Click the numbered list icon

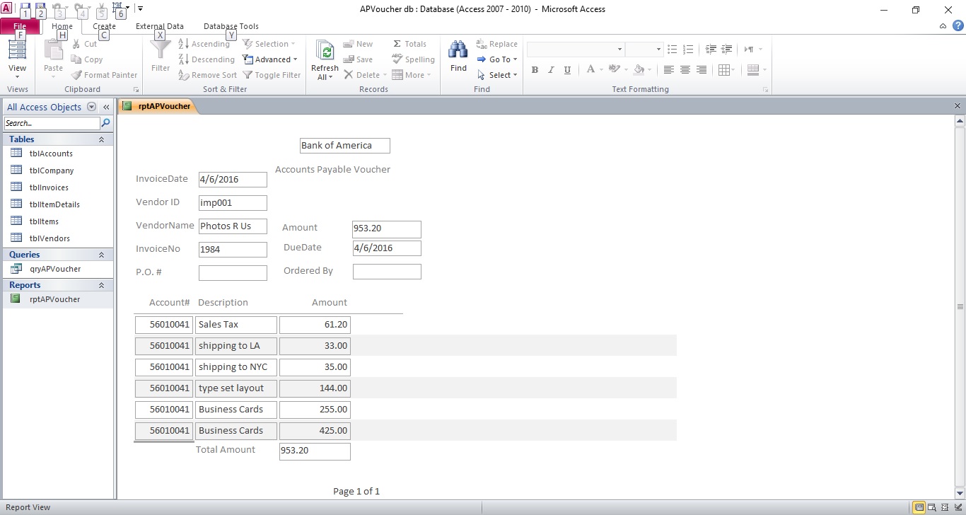pyautogui.click(x=689, y=50)
